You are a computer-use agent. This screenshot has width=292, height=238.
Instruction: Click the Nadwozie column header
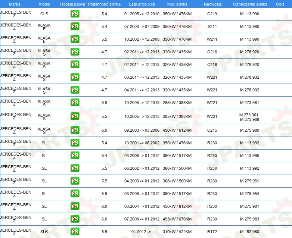tap(213, 4)
